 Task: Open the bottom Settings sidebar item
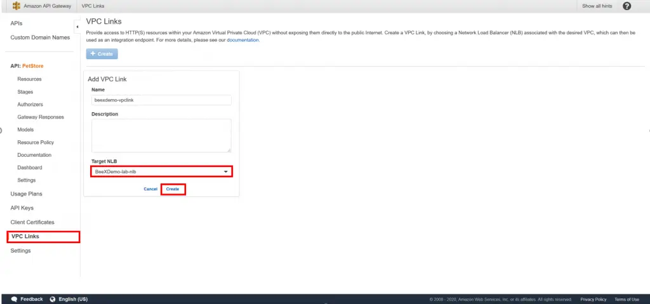(21, 251)
